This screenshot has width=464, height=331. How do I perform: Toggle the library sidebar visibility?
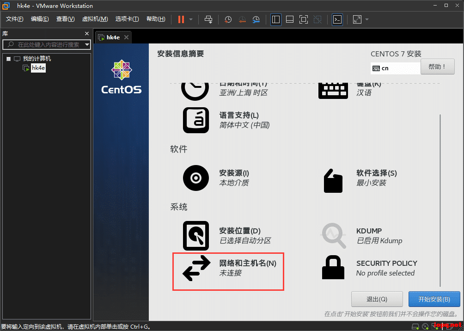point(276,19)
